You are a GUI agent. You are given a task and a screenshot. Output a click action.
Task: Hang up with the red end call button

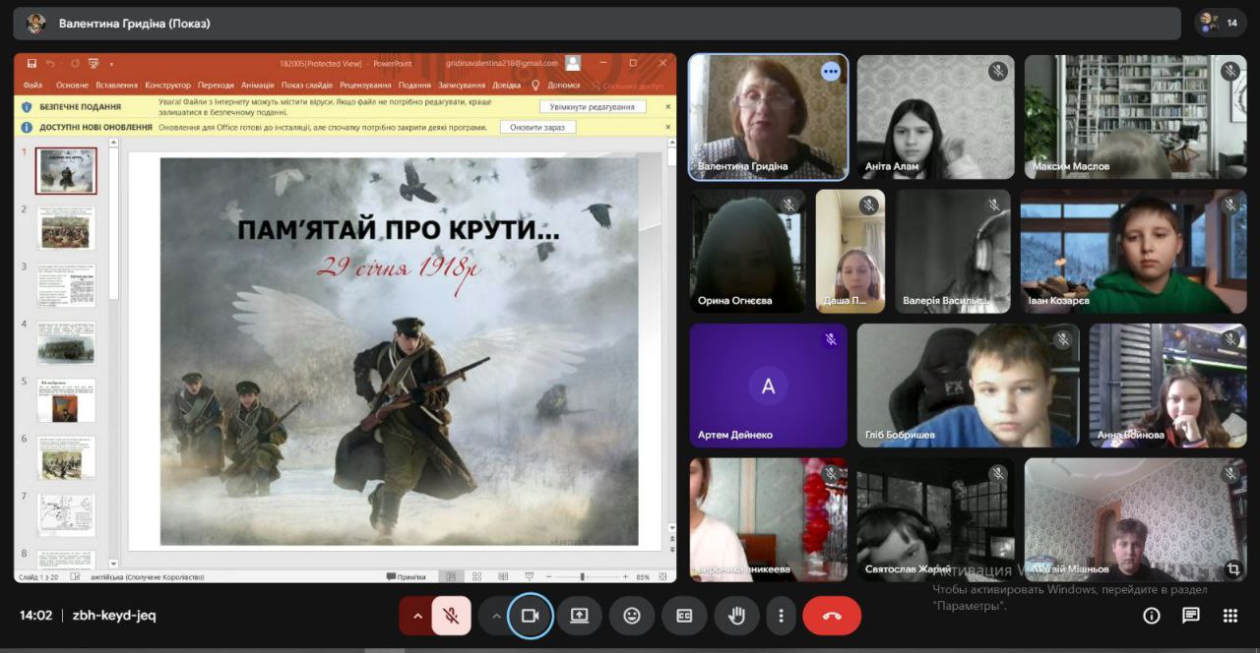(x=831, y=616)
